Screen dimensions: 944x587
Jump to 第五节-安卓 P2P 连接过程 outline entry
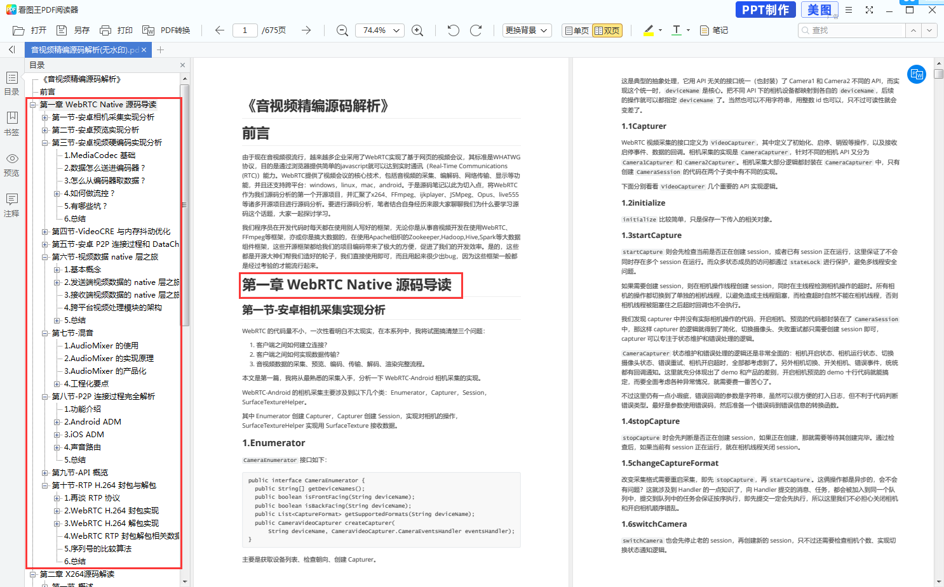coord(116,244)
